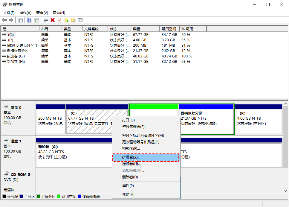Click the 51.17 GB capacity cell
This screenshot has height=207, width=289.
(x=141, y=62)
